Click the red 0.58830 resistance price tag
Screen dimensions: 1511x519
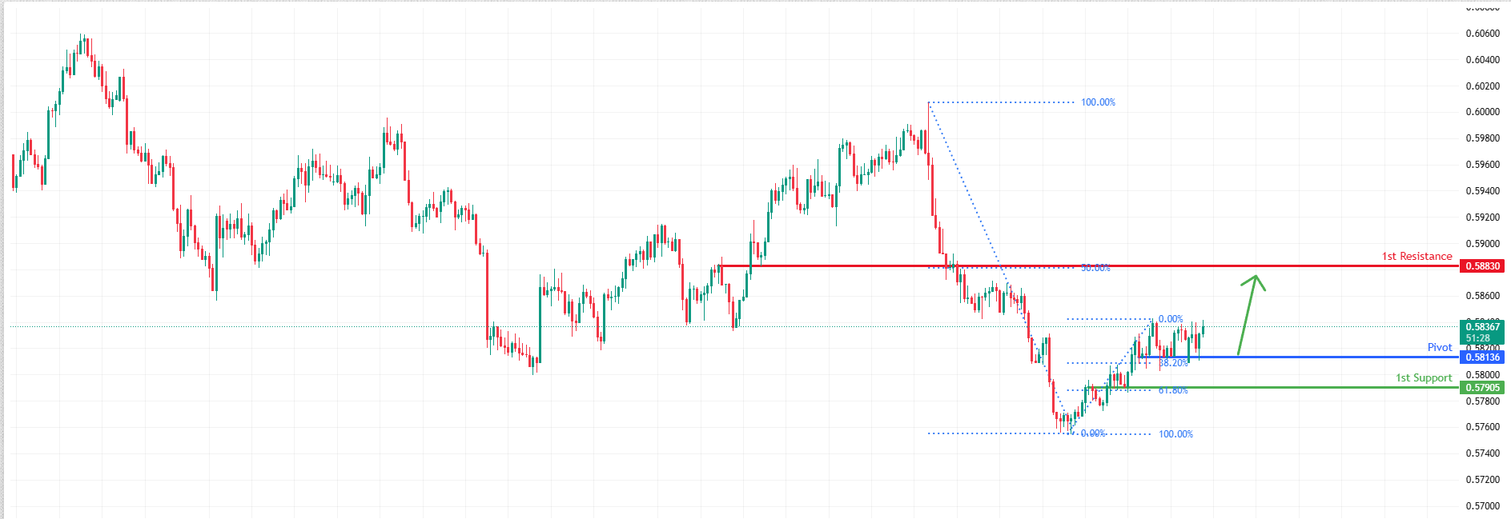tap(1482, 266)
